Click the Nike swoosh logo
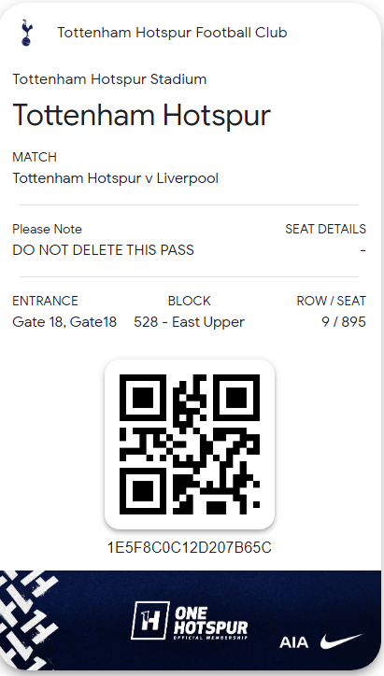The height and width of the screenshot is (676, 384). pyautogui.click(x=342, y=641)
